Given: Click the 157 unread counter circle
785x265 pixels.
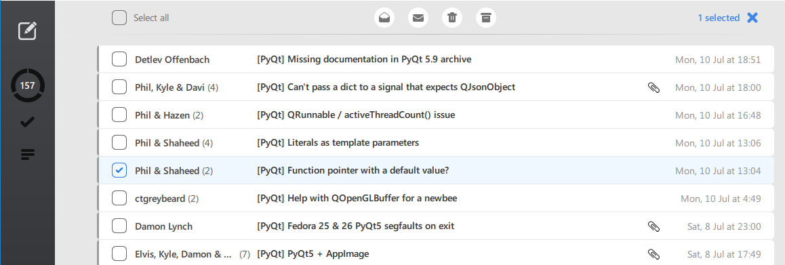Looking at the screenshot, I should 28,85.
